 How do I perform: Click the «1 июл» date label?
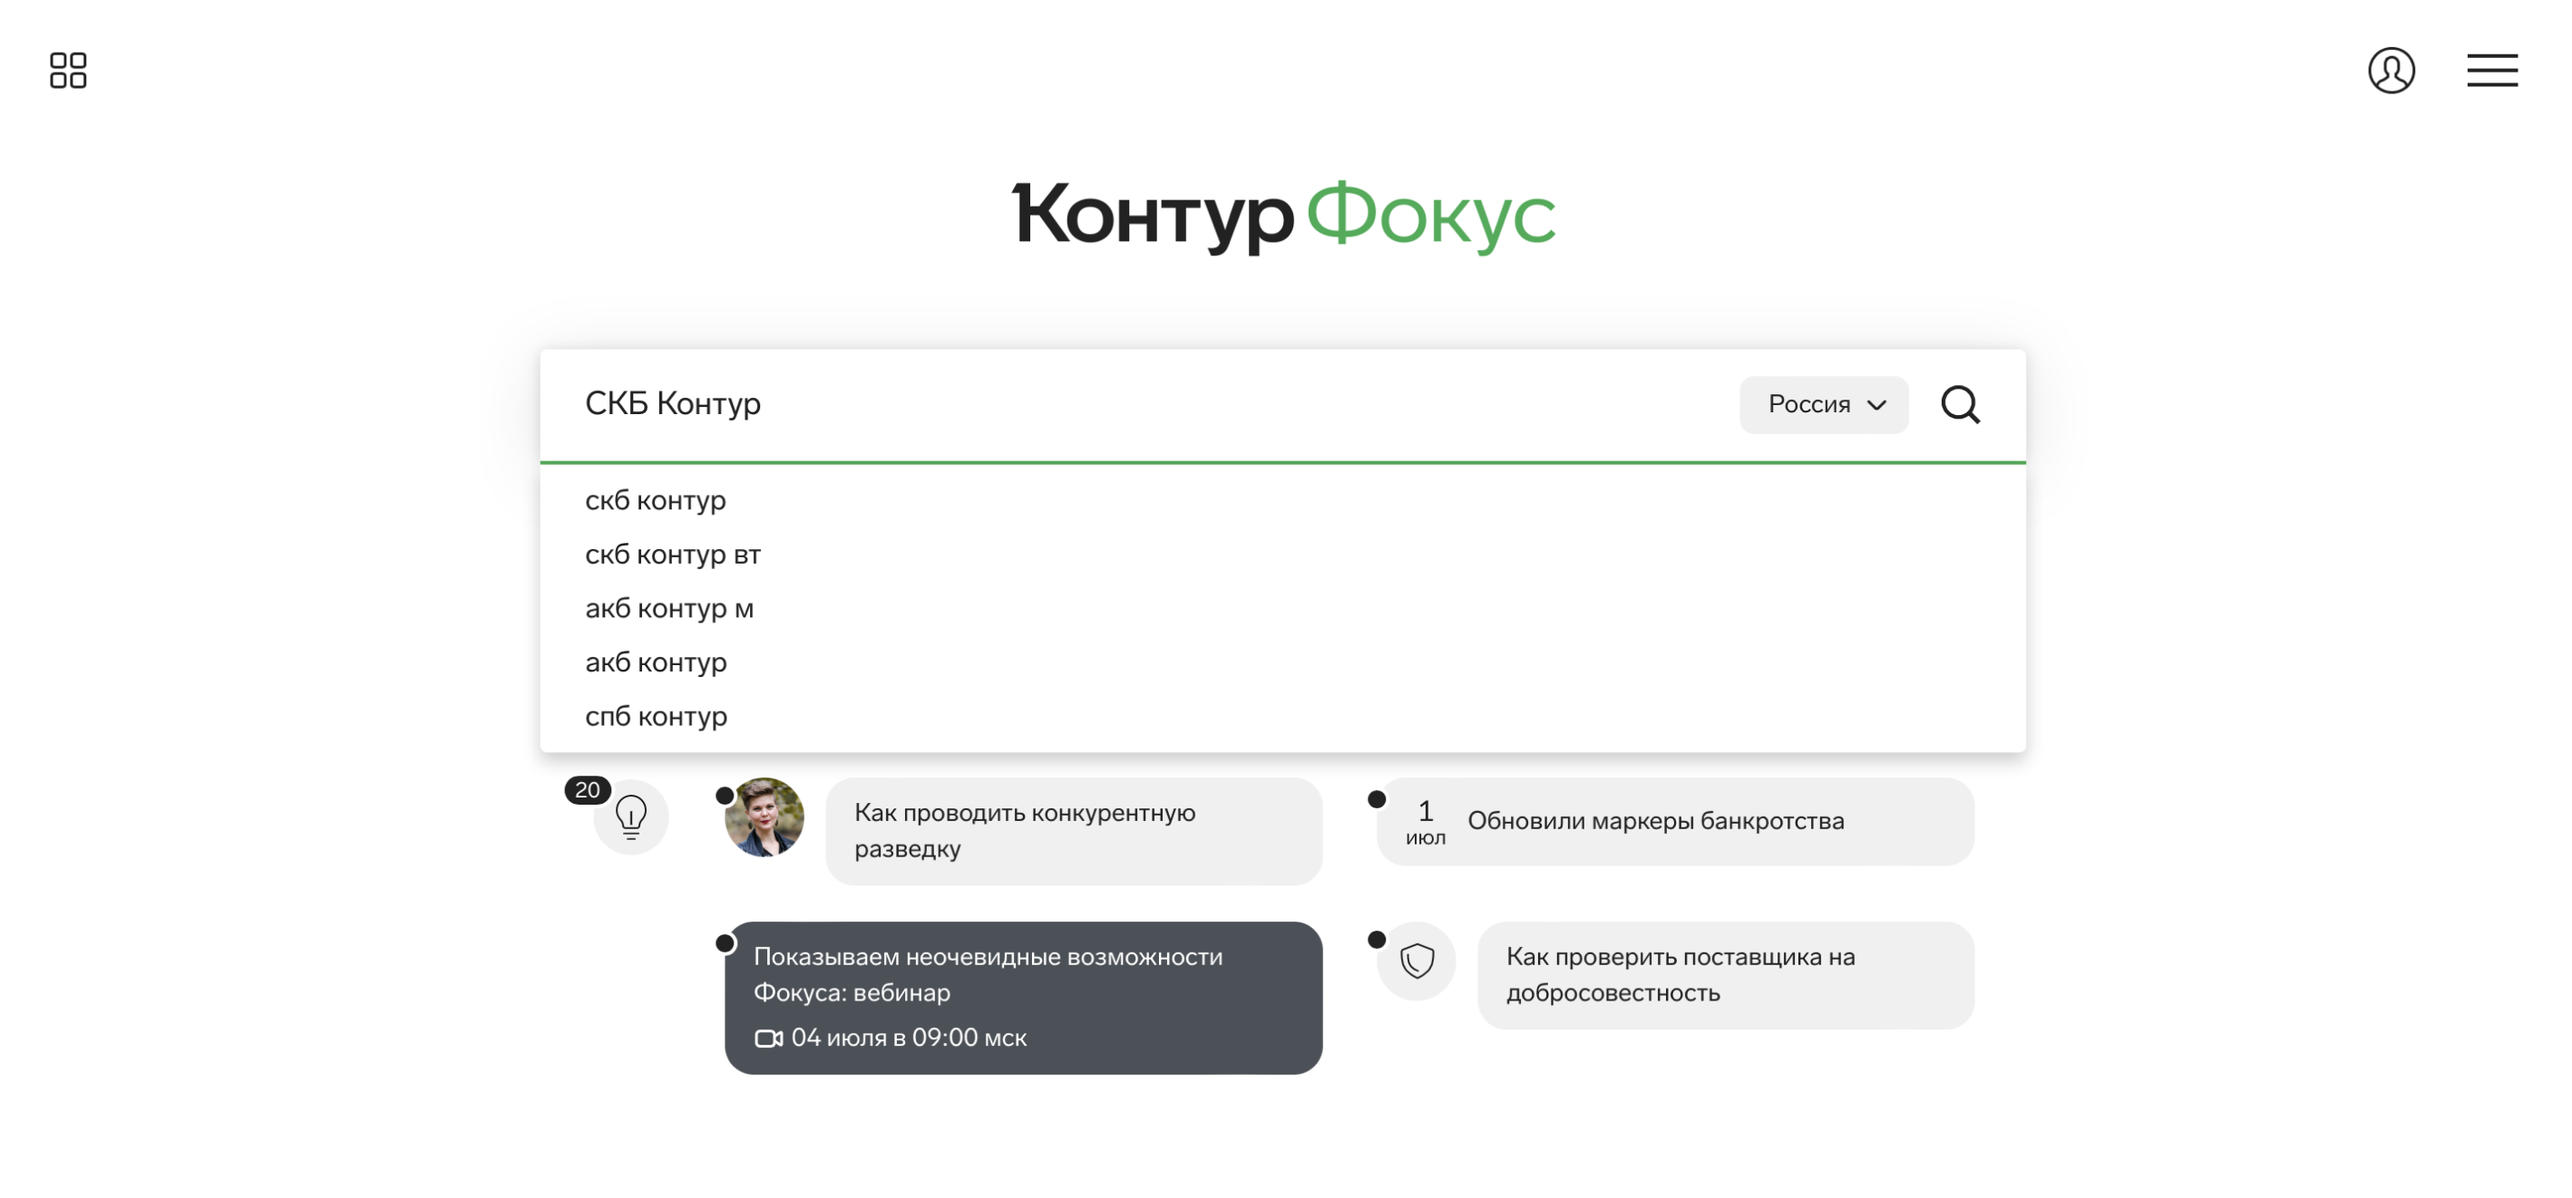click(x=1425, y=823)
